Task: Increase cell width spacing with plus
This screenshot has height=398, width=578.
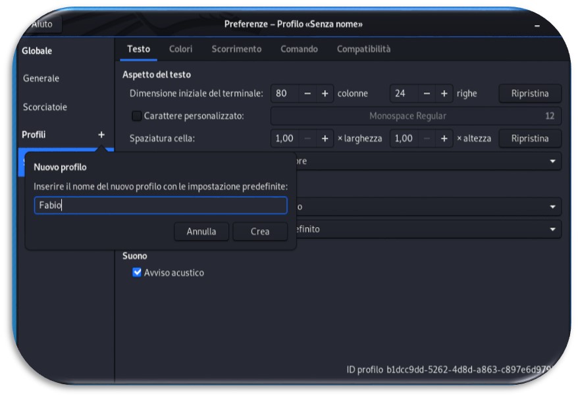Action: point(325,139)
